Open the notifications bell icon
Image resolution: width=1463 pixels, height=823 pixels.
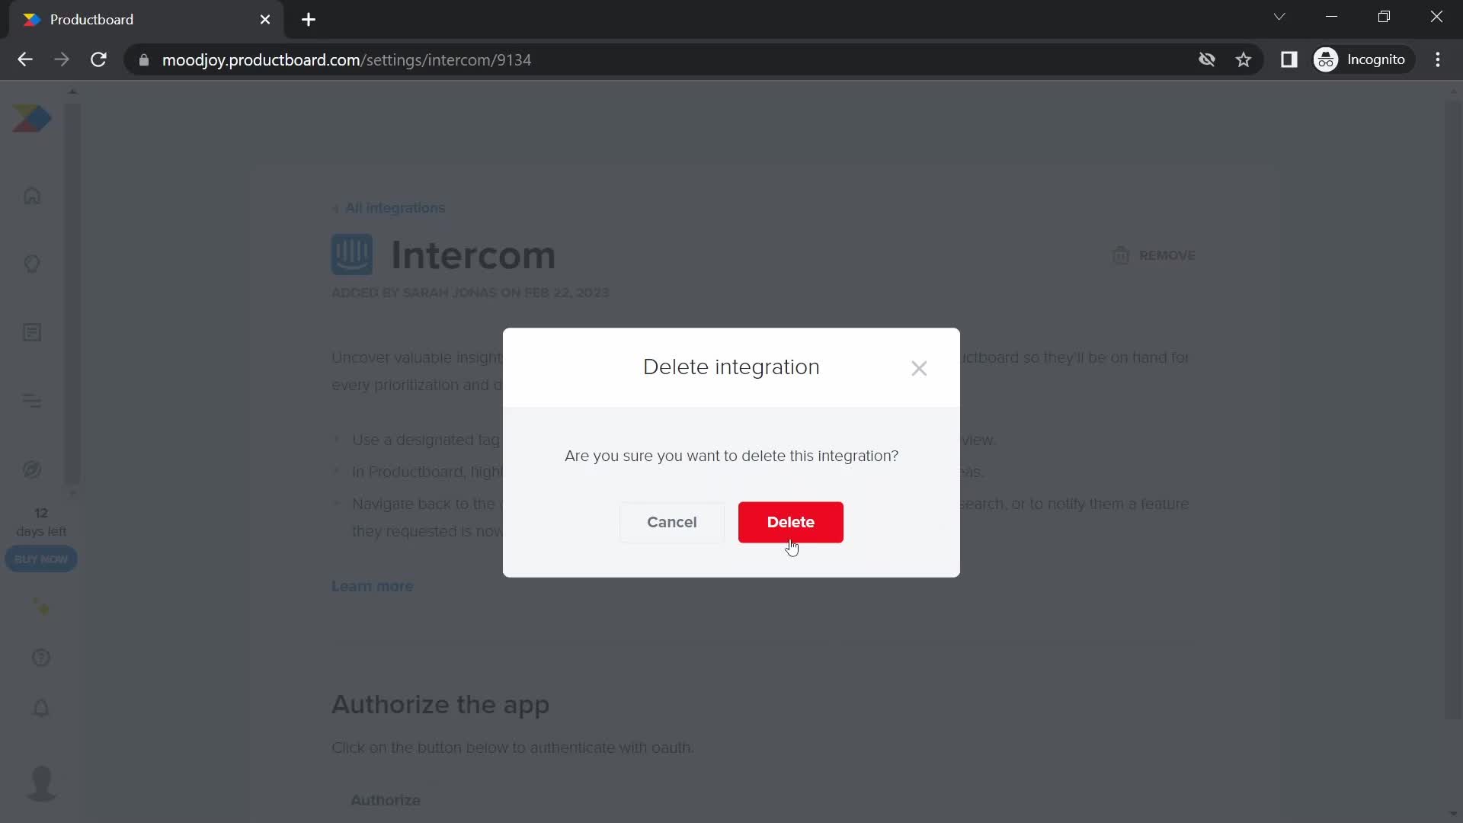41,708
